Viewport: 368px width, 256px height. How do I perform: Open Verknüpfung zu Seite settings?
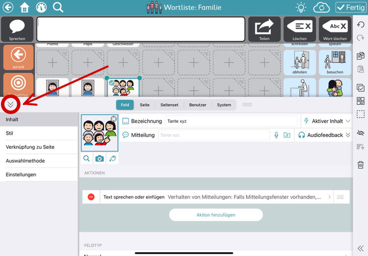tap(39, 147)
